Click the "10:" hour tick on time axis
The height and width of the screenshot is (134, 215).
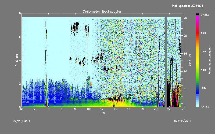[x=89, y=109]
